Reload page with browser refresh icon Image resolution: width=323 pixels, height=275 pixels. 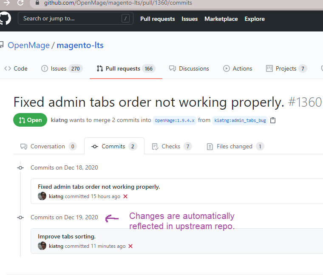(x=20, y=3)
